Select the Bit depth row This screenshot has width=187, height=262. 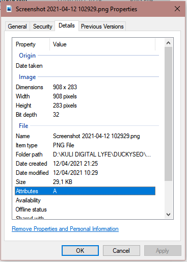pyautogui.click(x=85, y=115)
